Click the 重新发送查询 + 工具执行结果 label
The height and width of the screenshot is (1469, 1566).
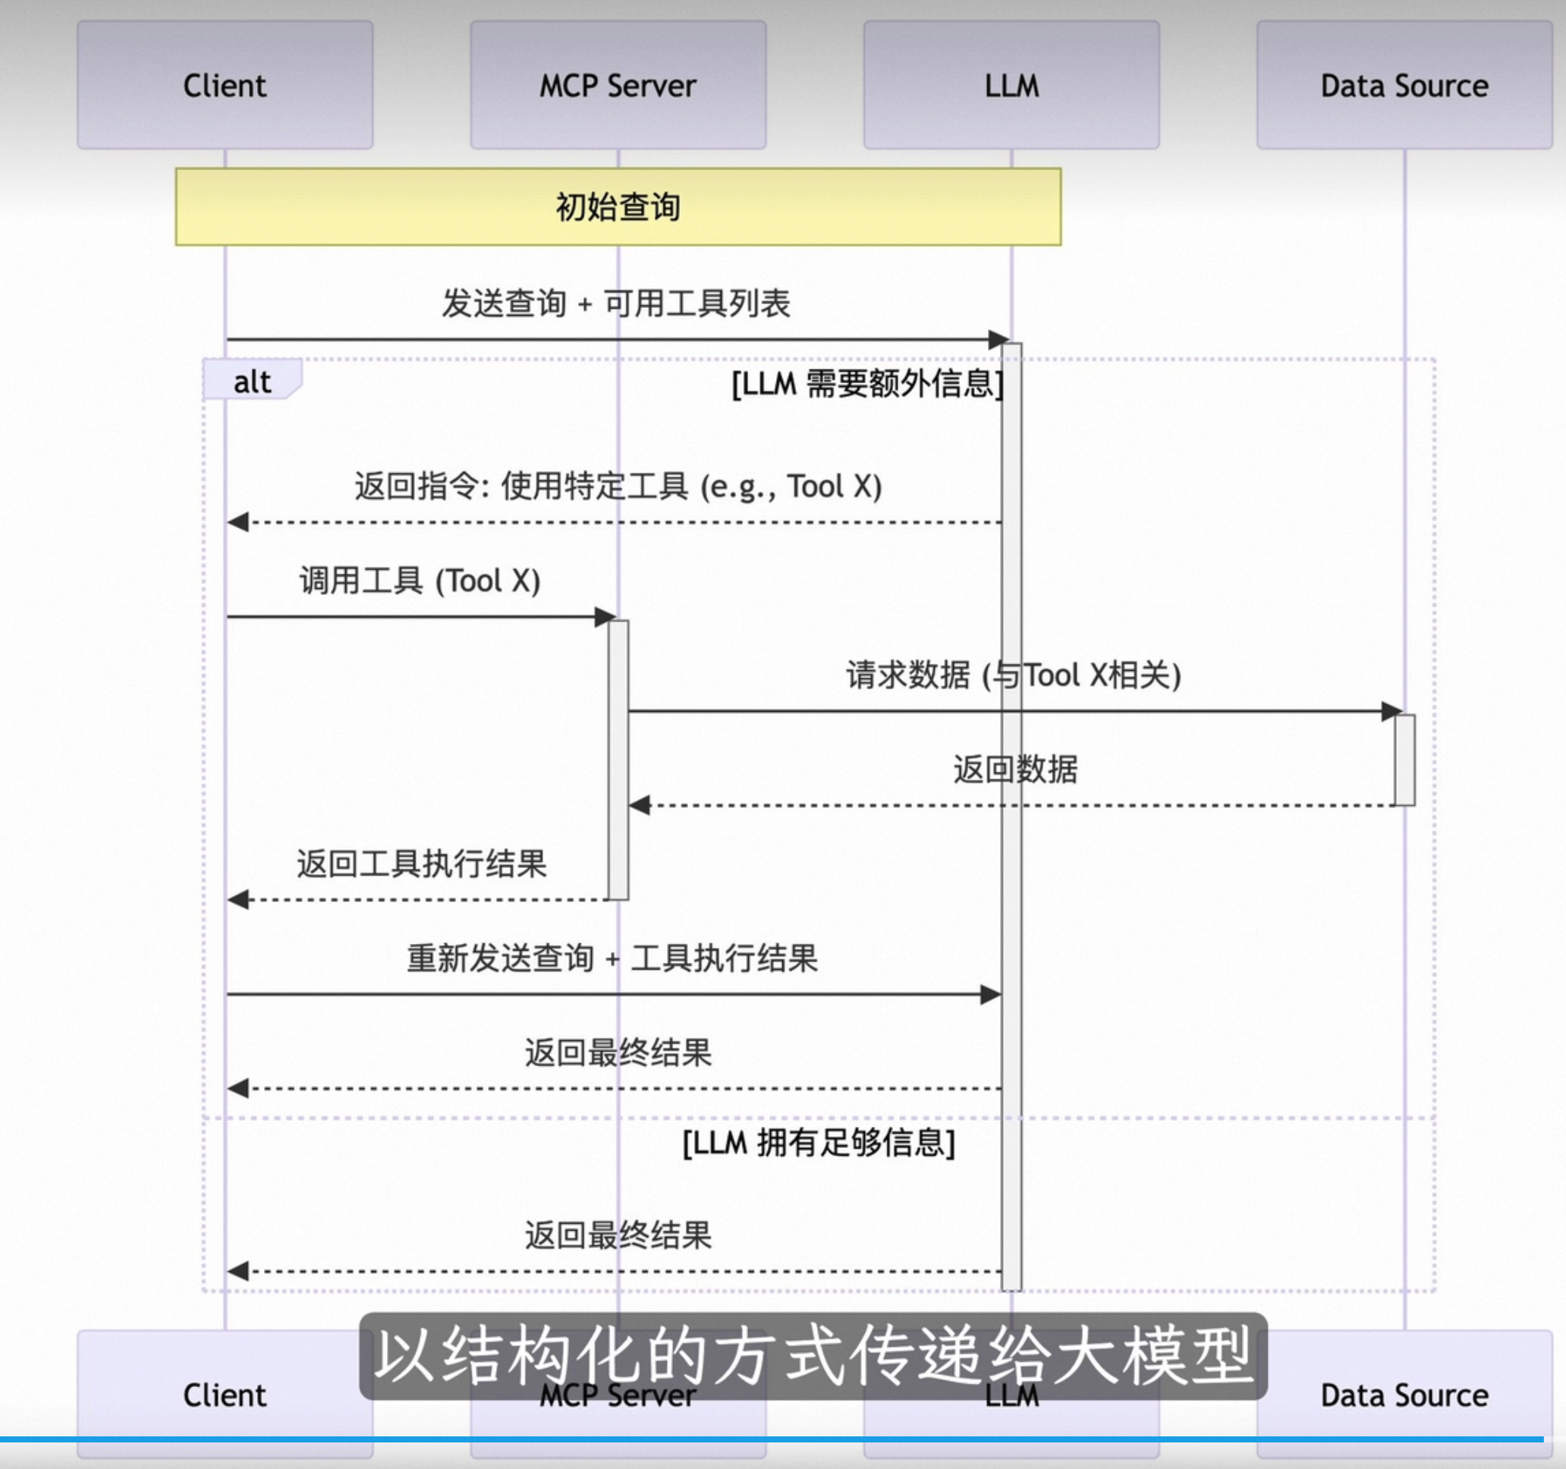point(612,958)
